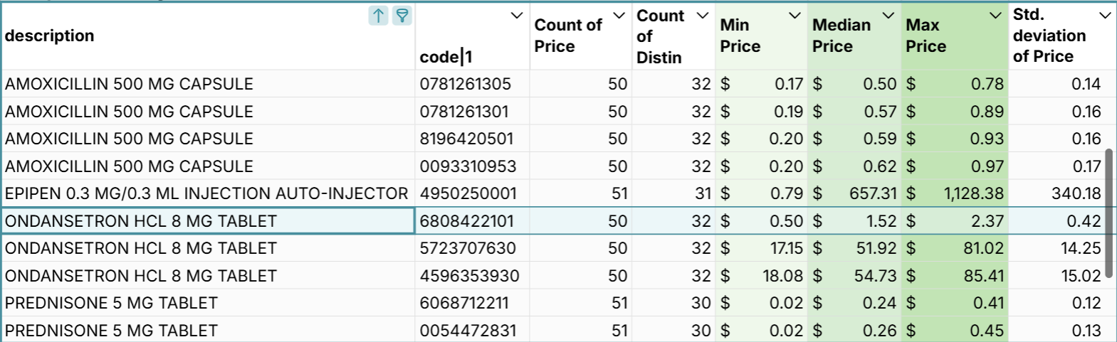Open the code|1 column dropdown chevron
The height and width of the screenshot is (342, 1117).
(x=517, y=16)
